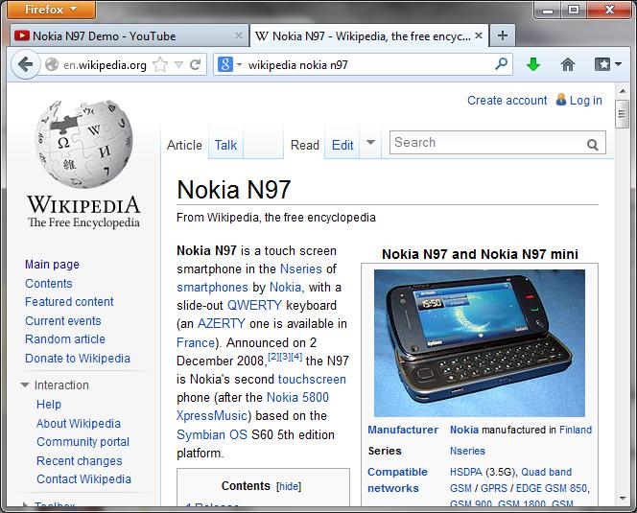
Task: Follow the touchscreen link
Action: click(x=312, y=380)
